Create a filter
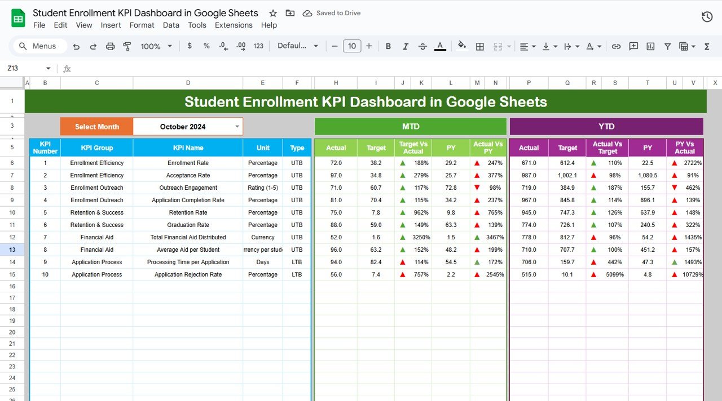Image resolution: width=722 pixels, height=401 pixels. (667, 46)
